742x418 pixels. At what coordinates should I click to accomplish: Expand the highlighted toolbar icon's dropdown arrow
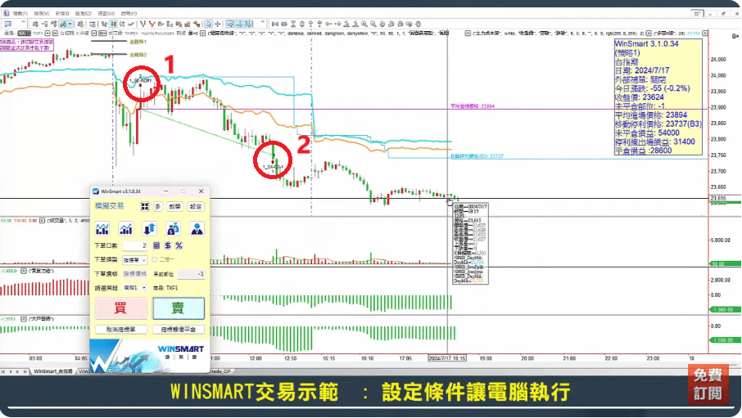pos(70,24)
